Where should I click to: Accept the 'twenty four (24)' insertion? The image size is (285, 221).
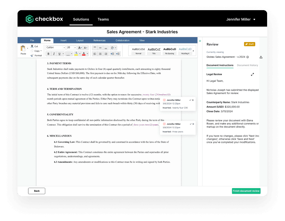coord(190,100)
